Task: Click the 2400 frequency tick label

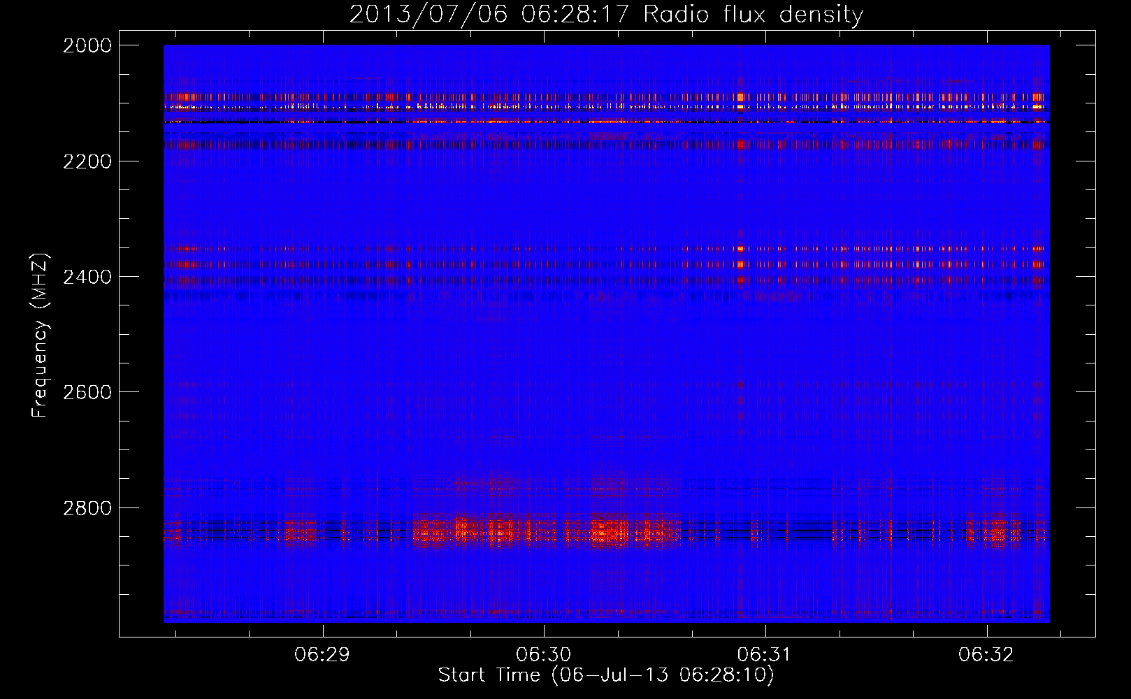Action: coord(87,277)
